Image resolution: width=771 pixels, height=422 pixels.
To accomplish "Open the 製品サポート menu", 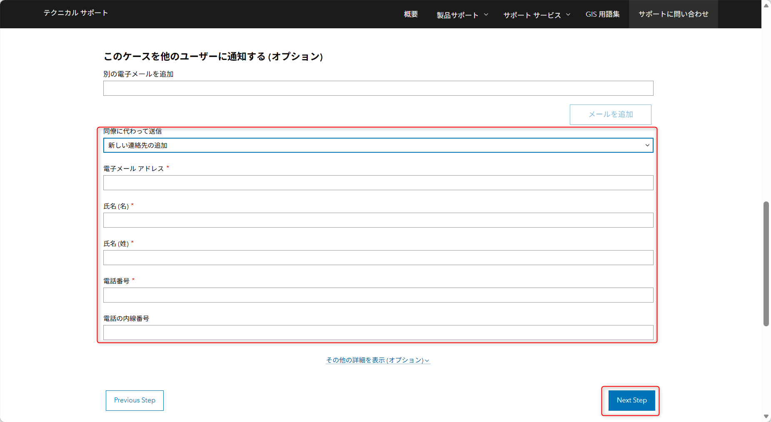I will pos(462,15).
